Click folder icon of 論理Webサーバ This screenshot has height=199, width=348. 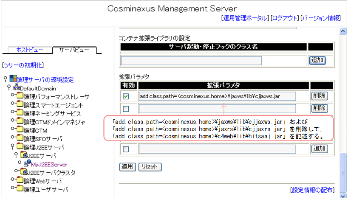coord(20,180)
